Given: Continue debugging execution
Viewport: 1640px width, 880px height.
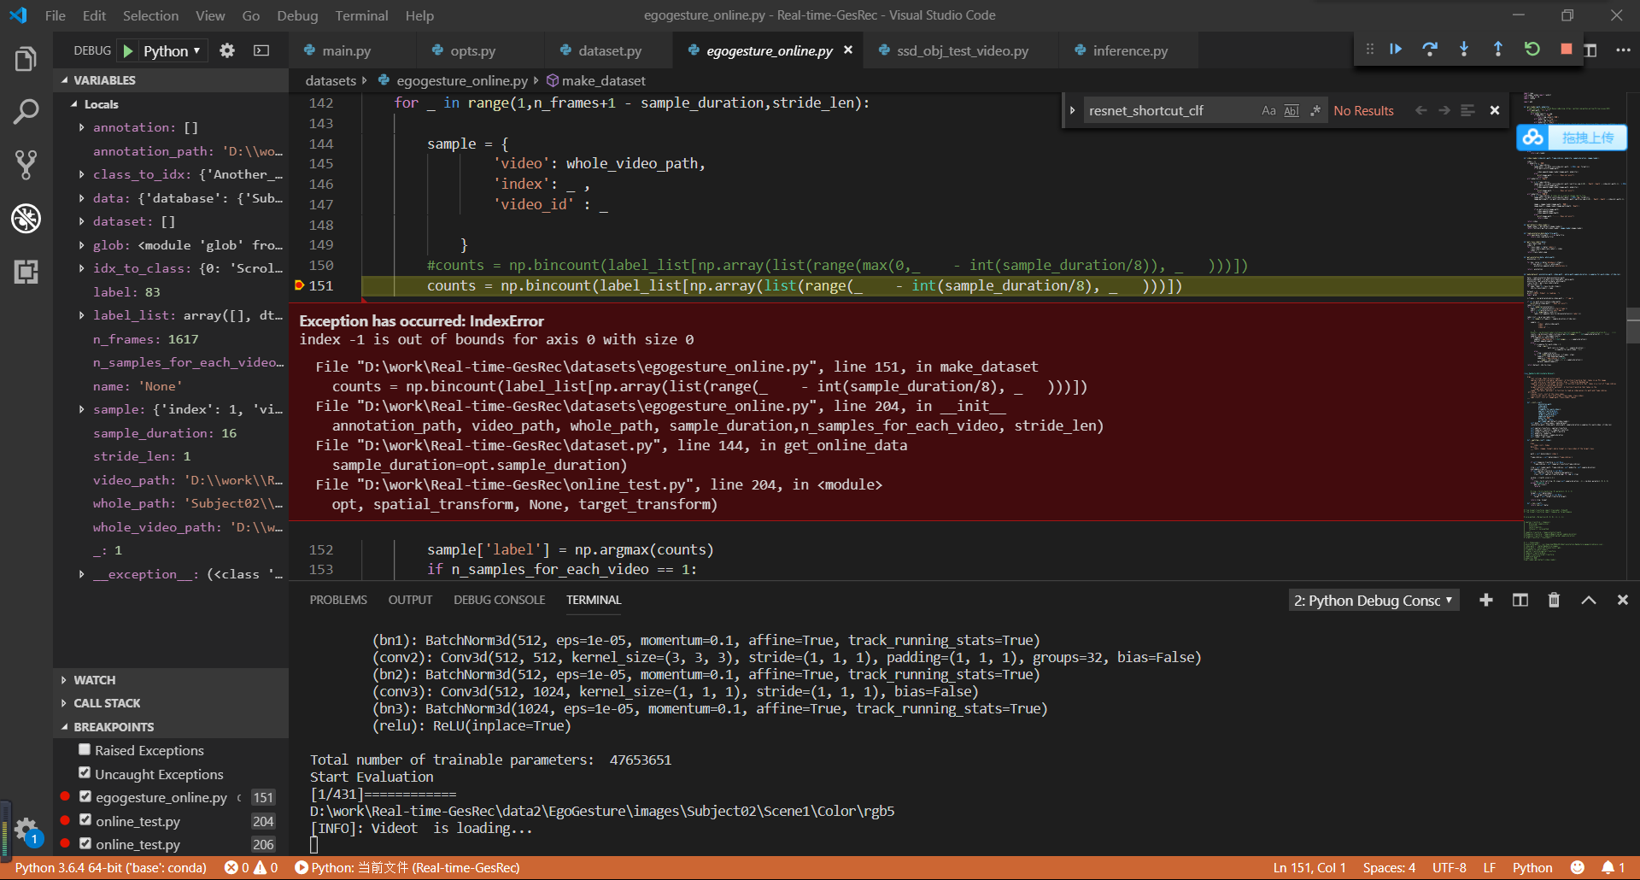Looking at the screenshot, I should click(1396, 50).
